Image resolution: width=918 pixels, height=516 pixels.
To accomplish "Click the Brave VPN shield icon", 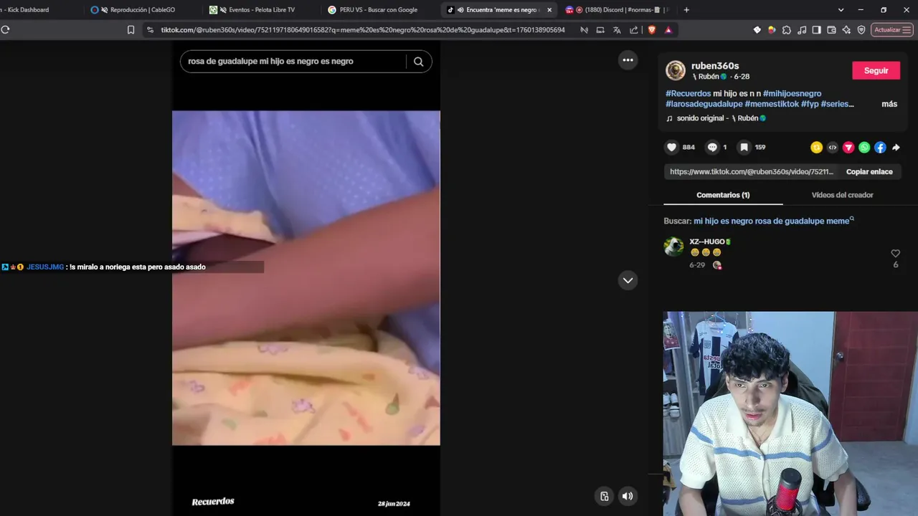I will coord(861,30).
